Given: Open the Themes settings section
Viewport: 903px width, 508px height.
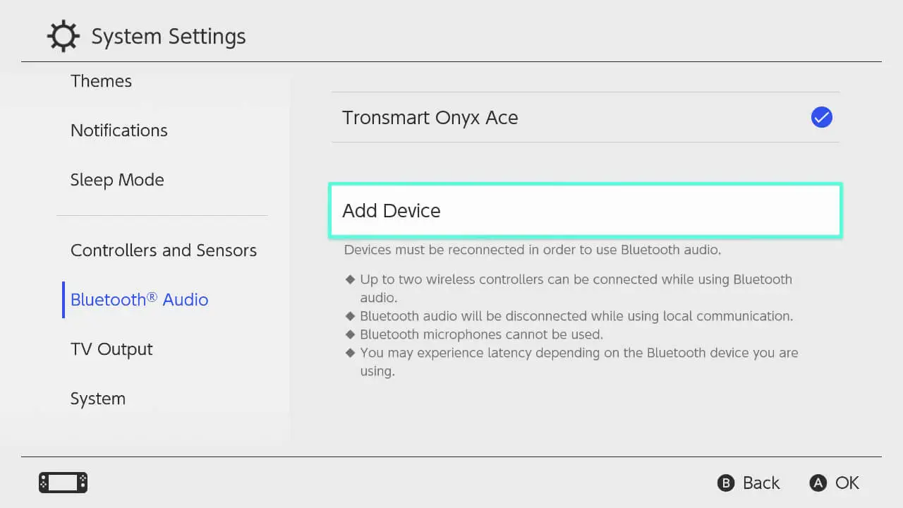Looking at the screenshot, I should [x=101, y=81].
